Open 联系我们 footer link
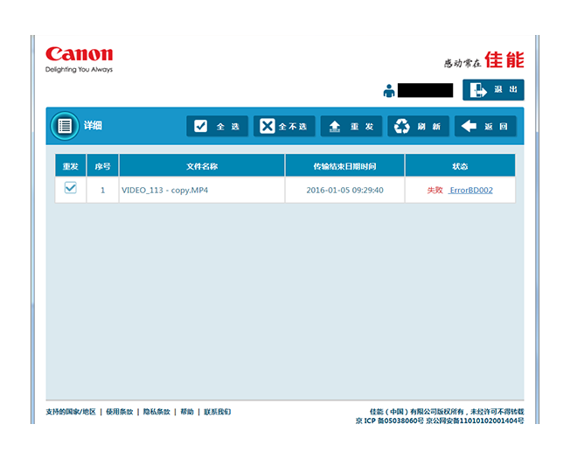Image resolution: width=570 pixels, height=459 pixels. [218, 412]
